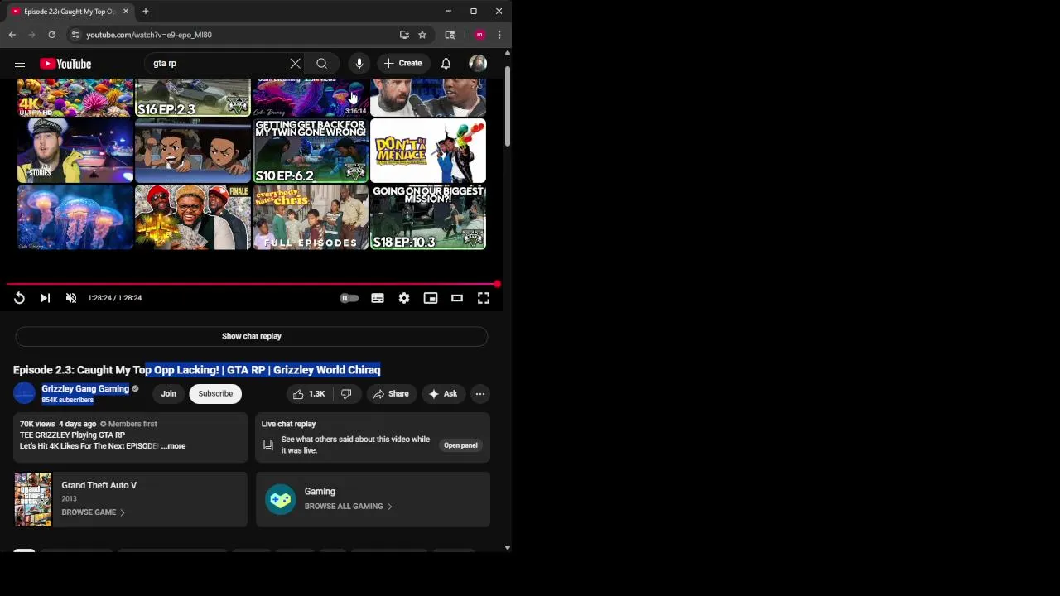Open a new browser tab
Screen dimensions: 1060x596
click(145, 12)
